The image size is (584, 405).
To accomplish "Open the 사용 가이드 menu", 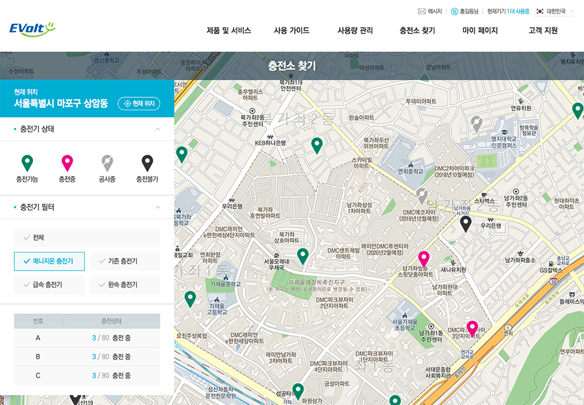I will click(291, 31).
